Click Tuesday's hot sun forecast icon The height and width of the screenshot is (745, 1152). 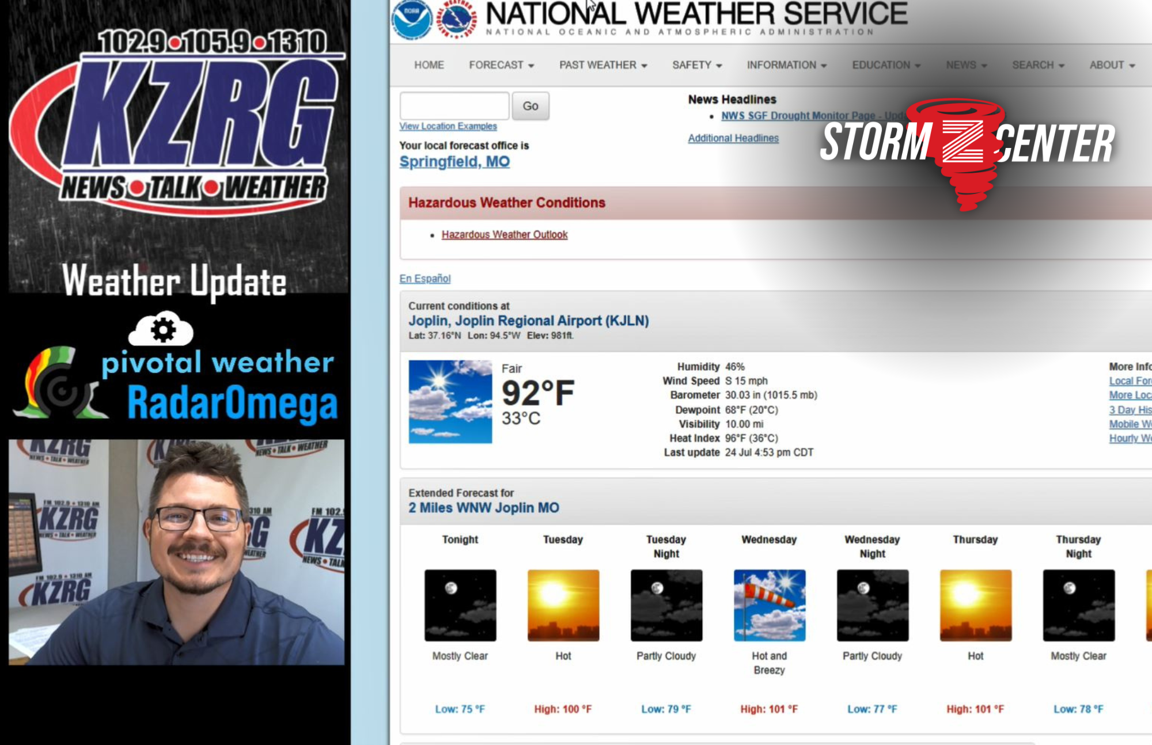(x=563, y=605)
